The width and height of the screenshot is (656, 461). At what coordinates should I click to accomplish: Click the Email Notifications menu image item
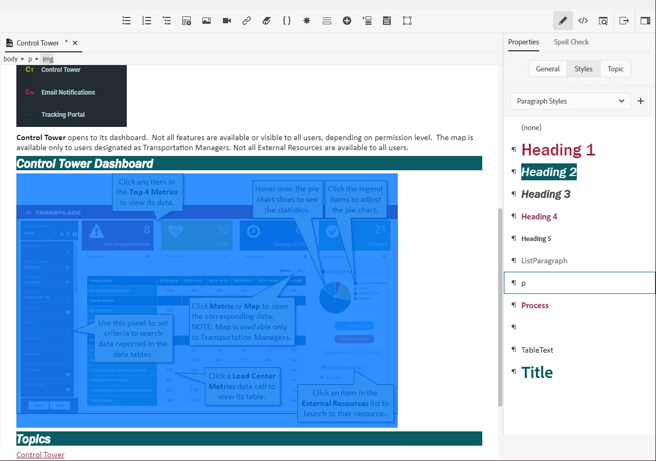(68, 92)
